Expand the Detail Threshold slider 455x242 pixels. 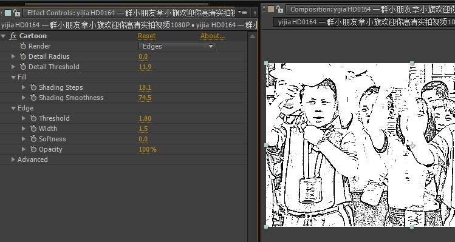click(13, 67)
